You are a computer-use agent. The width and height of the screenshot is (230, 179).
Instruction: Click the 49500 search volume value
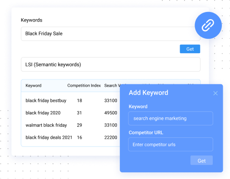pos(111,113)
